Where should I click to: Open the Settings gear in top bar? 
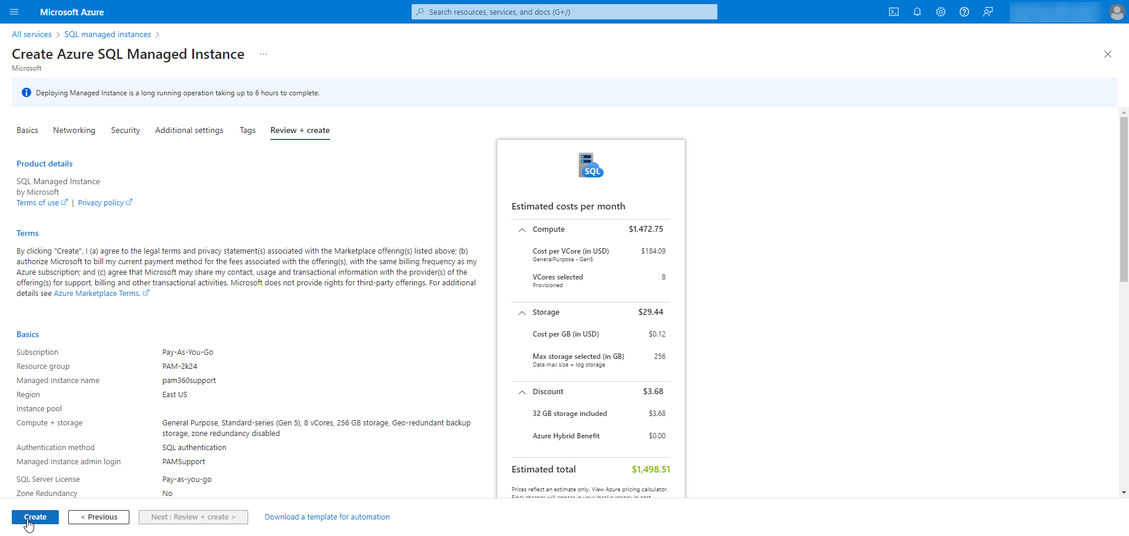coord(941,12)
